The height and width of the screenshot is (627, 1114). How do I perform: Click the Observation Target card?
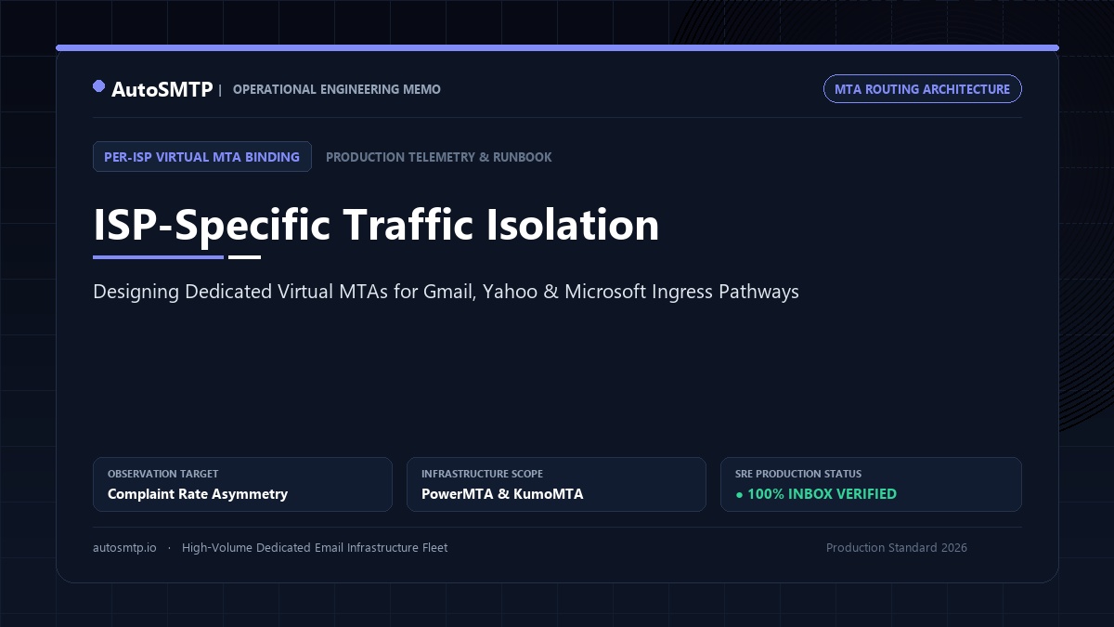242,484
